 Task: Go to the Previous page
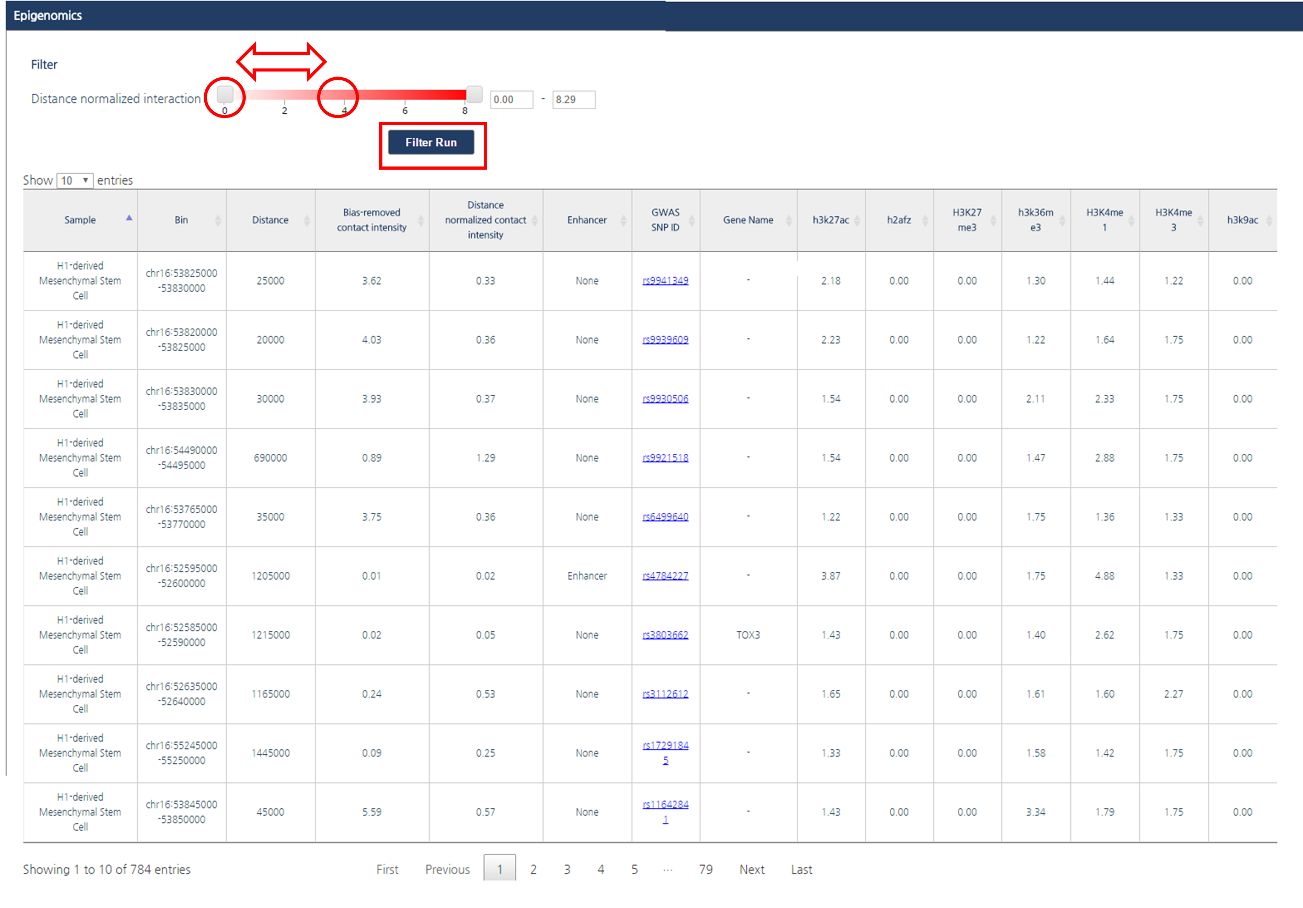[x=448, y=869]
